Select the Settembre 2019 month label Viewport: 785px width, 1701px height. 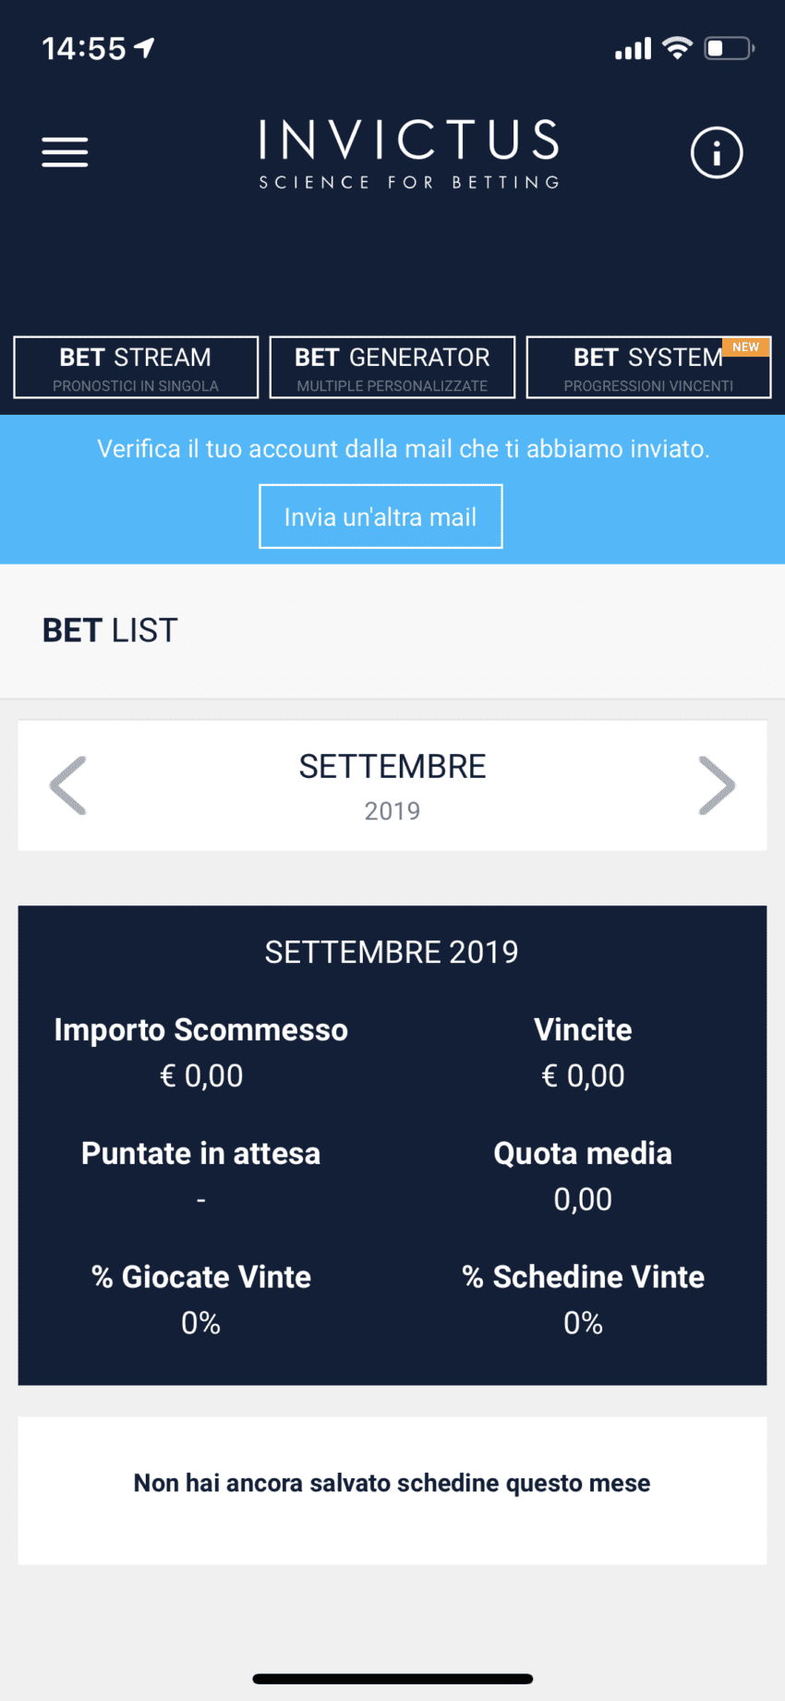coord(392,785)
